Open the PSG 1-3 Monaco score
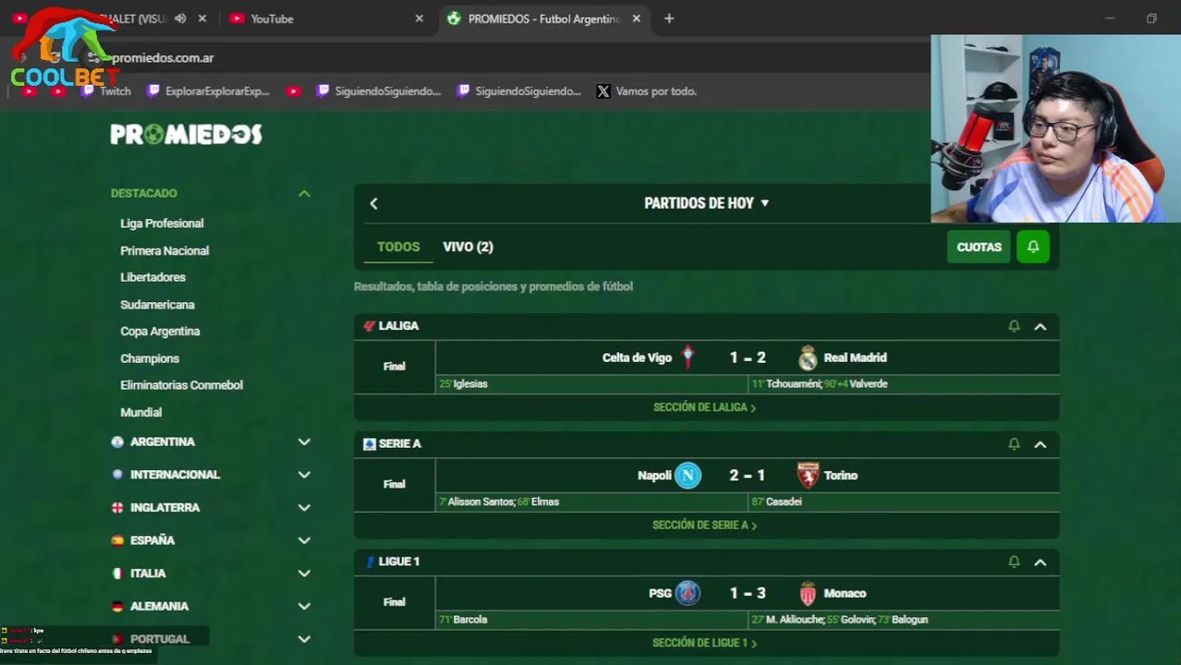This screenshot has width=1181, height=665. pyautogui.click(x=747, y=593)
